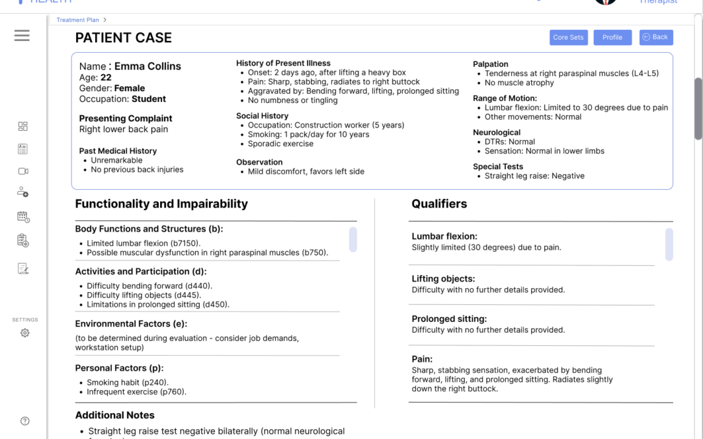Go Back using the Back button
The image size is (703, 439).
pos(656,37)
